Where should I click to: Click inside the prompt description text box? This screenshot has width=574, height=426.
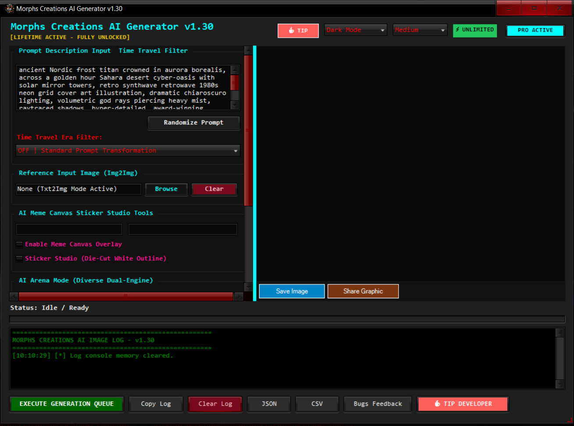123,87
